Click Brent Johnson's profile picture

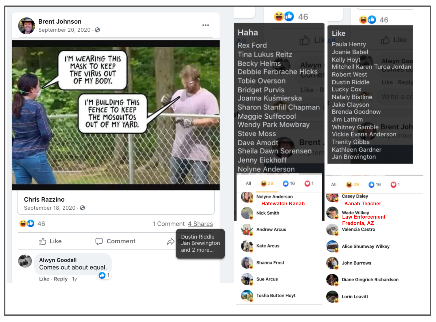pos(27,26)
